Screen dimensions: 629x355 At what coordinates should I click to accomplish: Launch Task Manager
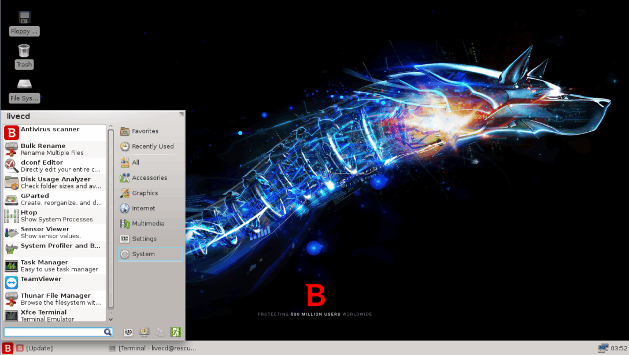(54, 265)
